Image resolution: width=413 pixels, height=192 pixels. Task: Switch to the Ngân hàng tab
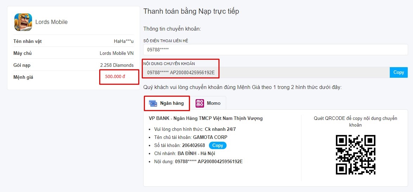(167, 103)
